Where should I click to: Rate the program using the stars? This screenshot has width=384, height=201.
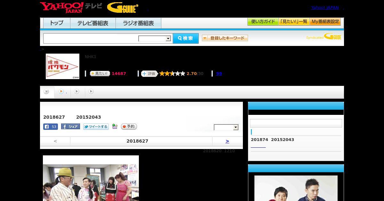(x=172, y=74)
